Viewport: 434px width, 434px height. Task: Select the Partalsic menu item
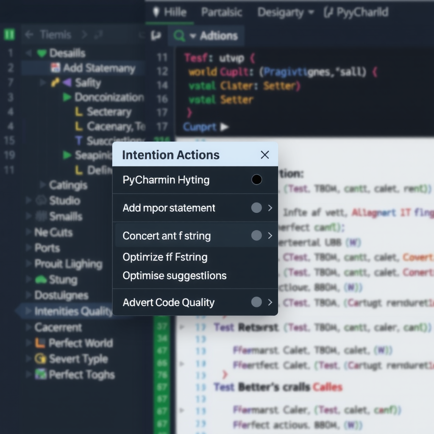coord(221,12)
